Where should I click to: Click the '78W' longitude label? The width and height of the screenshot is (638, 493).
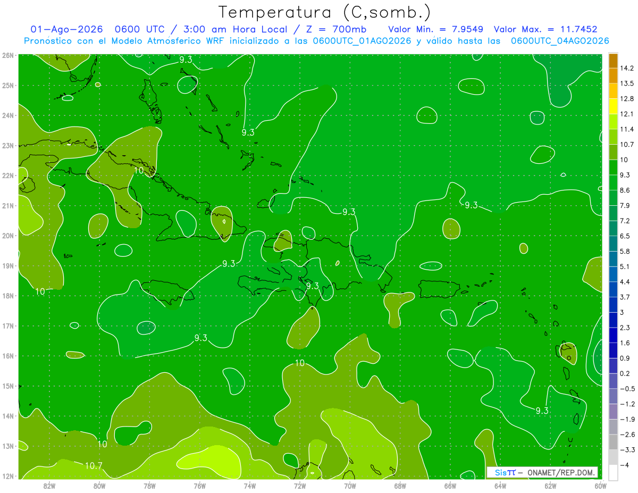[x=149, y=486]
